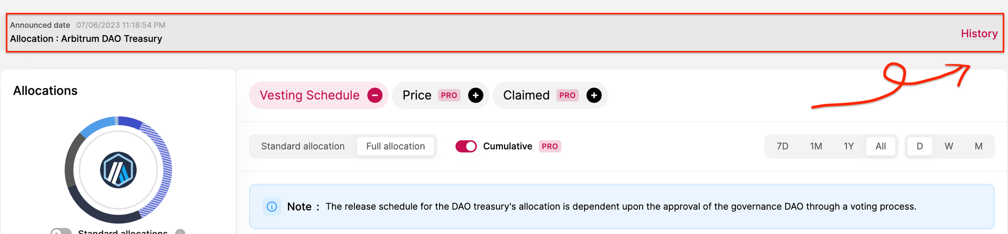Select Standard allocation view
Screen dimensions: 1008x234
(303, 146)
